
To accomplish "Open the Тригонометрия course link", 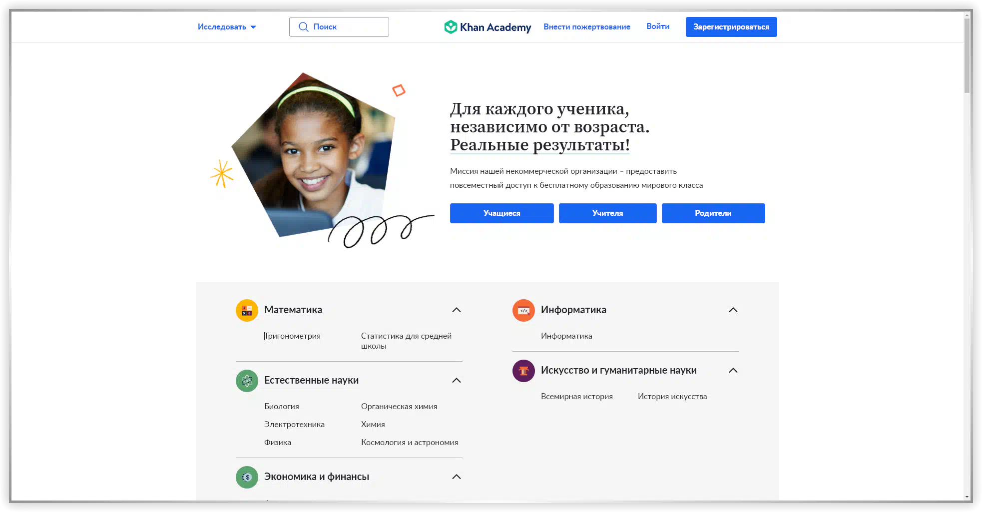I will click(292, 336).
